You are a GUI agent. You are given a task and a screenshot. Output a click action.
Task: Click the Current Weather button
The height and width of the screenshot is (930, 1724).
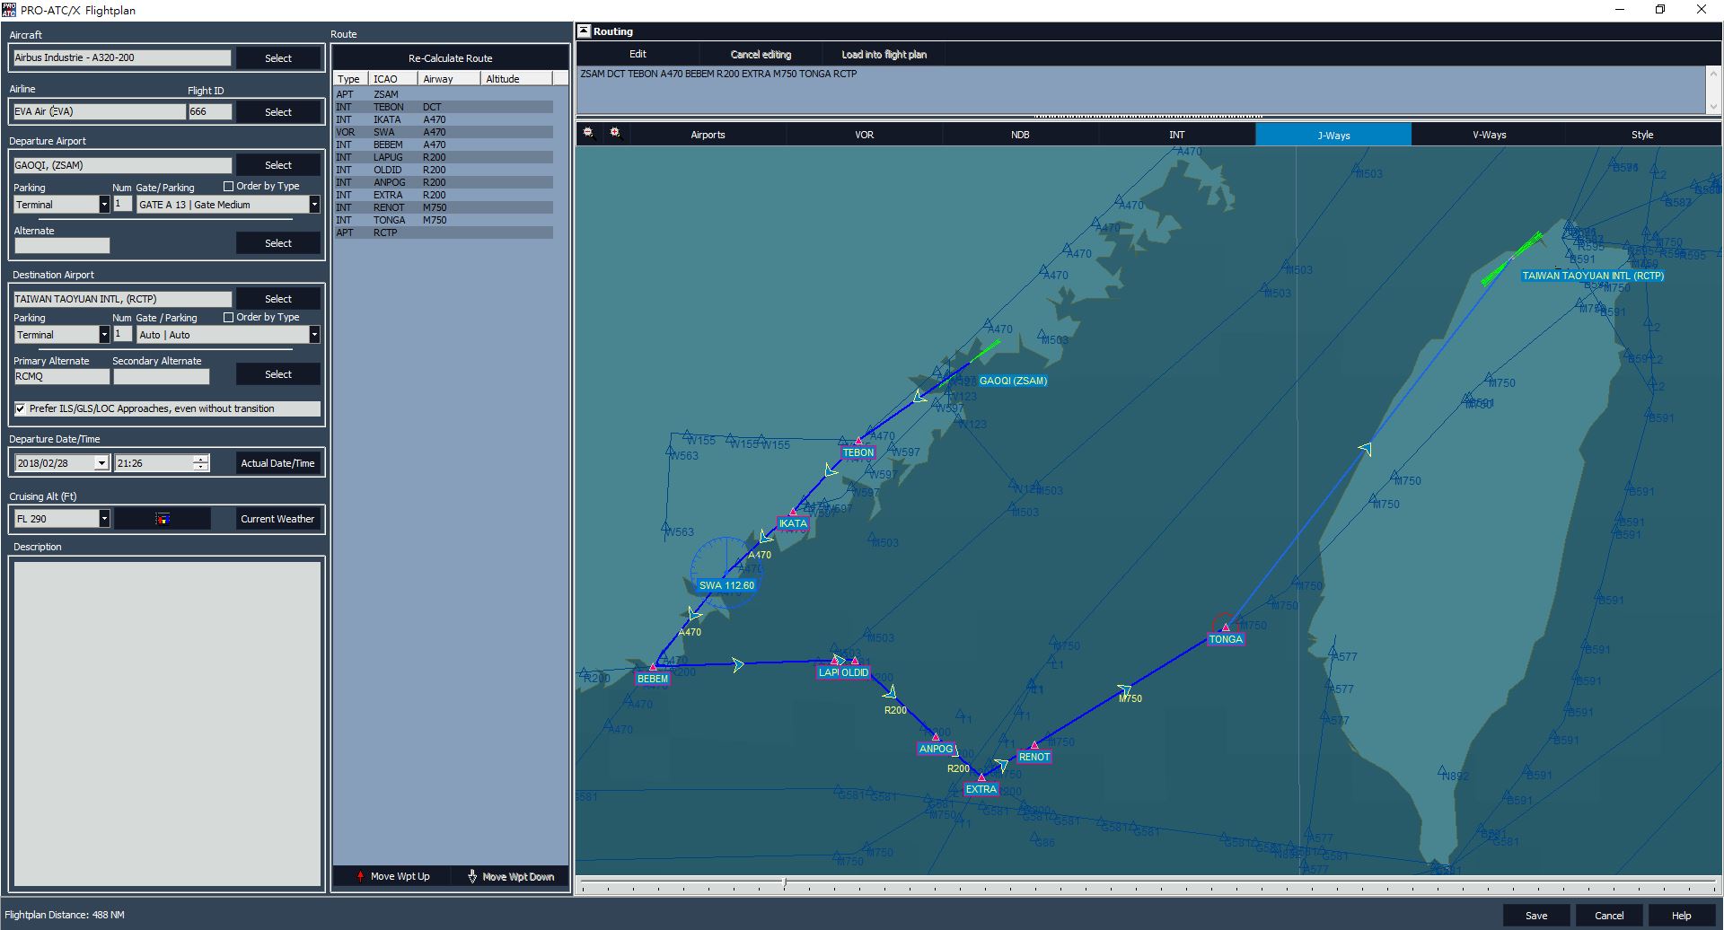click(277, 519)
